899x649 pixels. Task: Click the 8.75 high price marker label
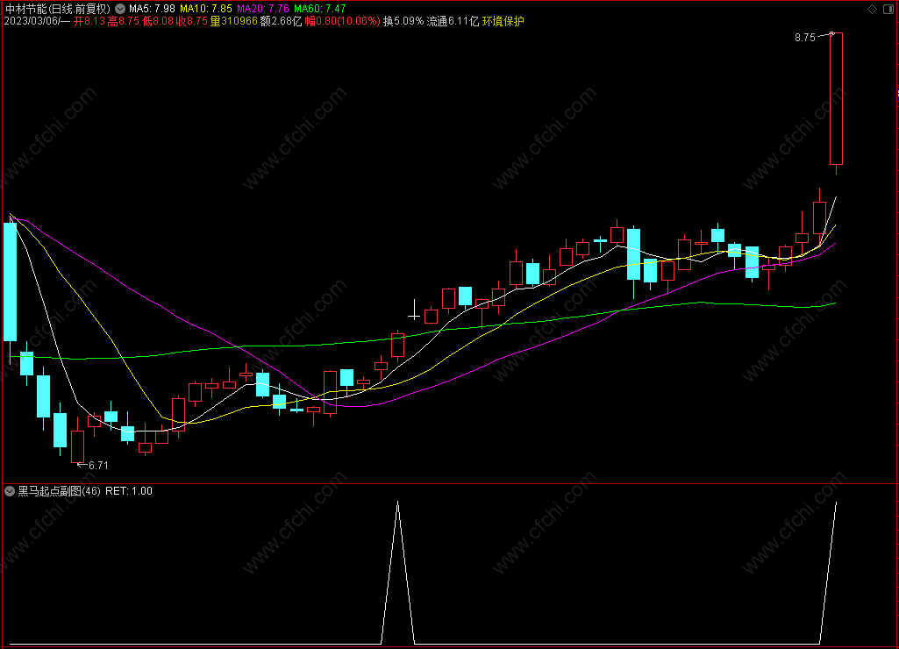click(805, 38)
